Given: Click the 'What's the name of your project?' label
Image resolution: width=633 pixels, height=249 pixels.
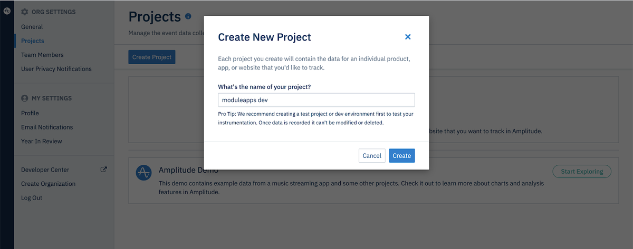Looking at the screenshot, I should [264, 86].
